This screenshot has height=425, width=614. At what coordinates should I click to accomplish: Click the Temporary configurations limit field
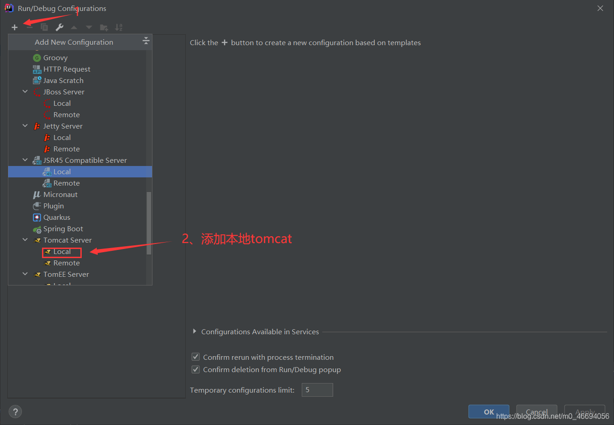[317, 390]
